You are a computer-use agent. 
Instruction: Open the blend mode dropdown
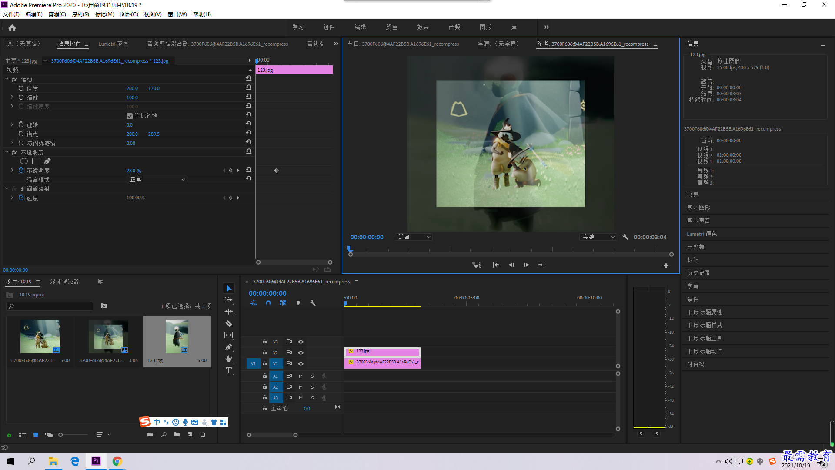point(157,179)
